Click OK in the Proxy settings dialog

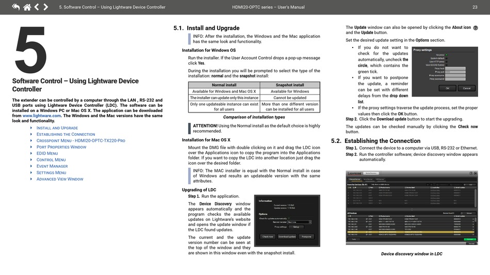tap(448, 88)
